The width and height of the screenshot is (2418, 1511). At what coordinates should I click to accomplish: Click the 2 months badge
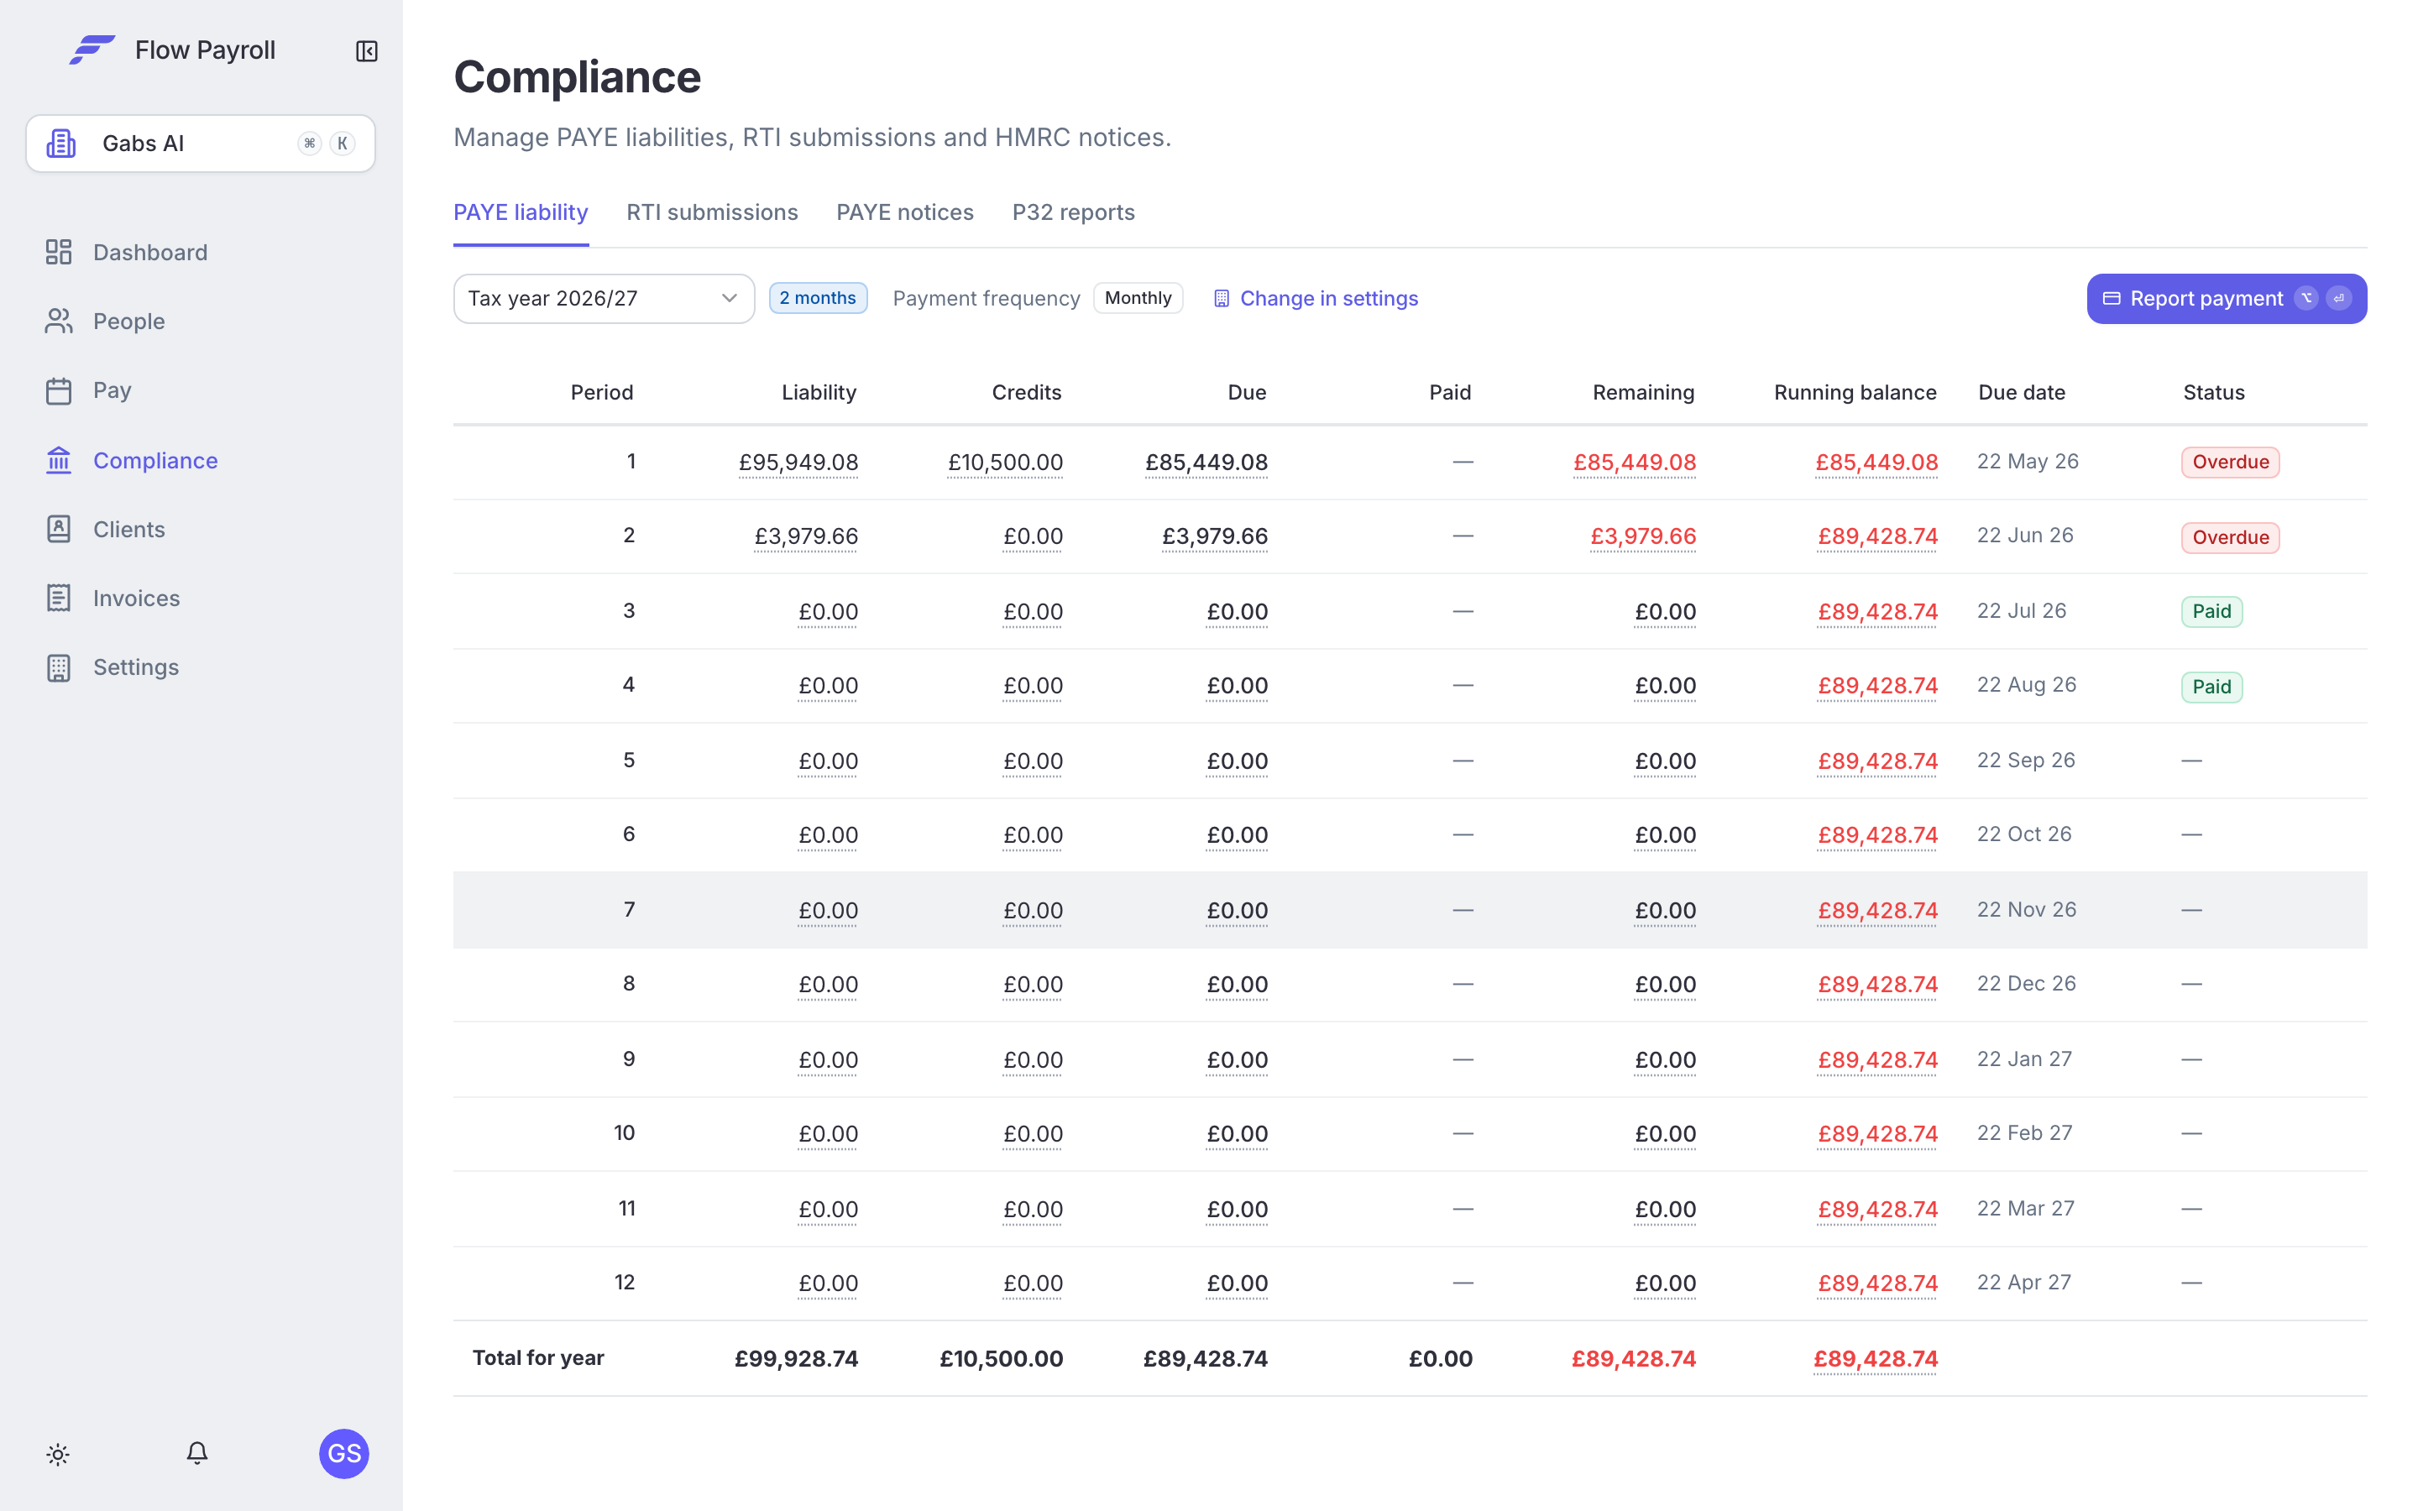pos(817,298)
